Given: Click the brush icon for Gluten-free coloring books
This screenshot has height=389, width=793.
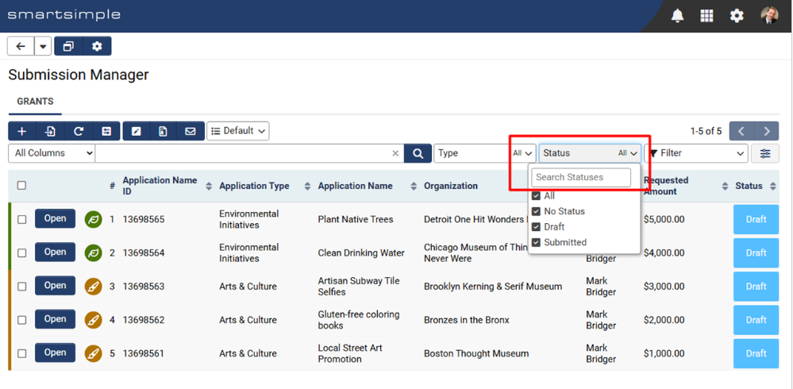Looking at the screenshot, I should 93,320.
